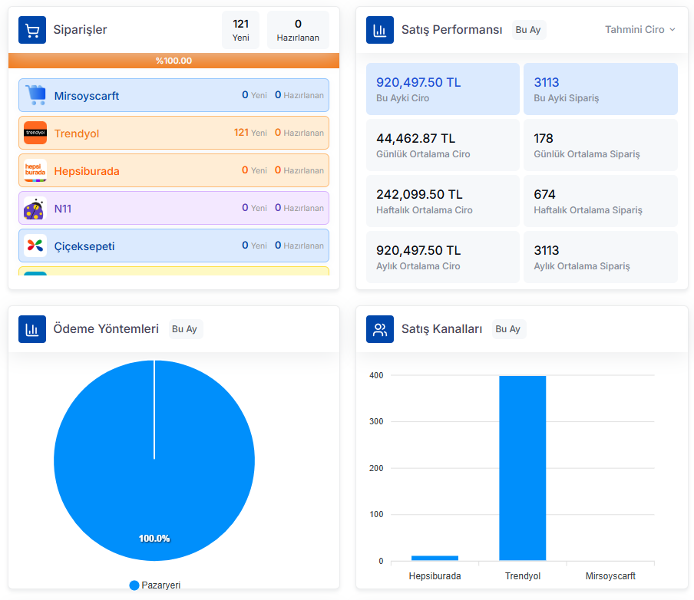Image resolution: width=694 pixels, height=600 pixels.
Task: Click the Bu Ay badge in Ödeme Yöntemleri
Action: [184, 329]
